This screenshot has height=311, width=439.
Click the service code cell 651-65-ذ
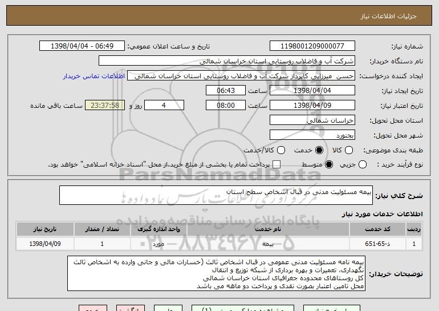tap(377, 244)
